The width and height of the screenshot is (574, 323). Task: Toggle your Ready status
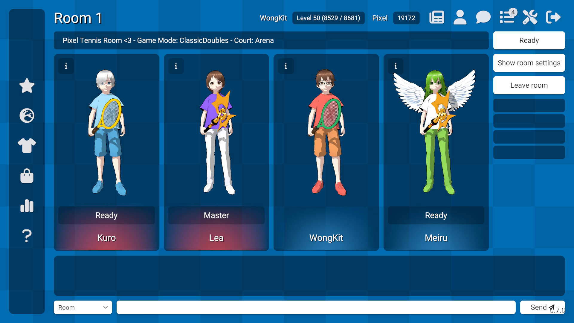point(529,40)
